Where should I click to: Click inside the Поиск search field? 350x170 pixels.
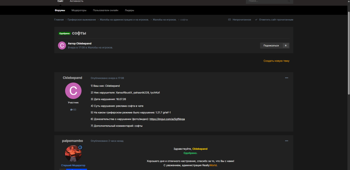[267, 1]
